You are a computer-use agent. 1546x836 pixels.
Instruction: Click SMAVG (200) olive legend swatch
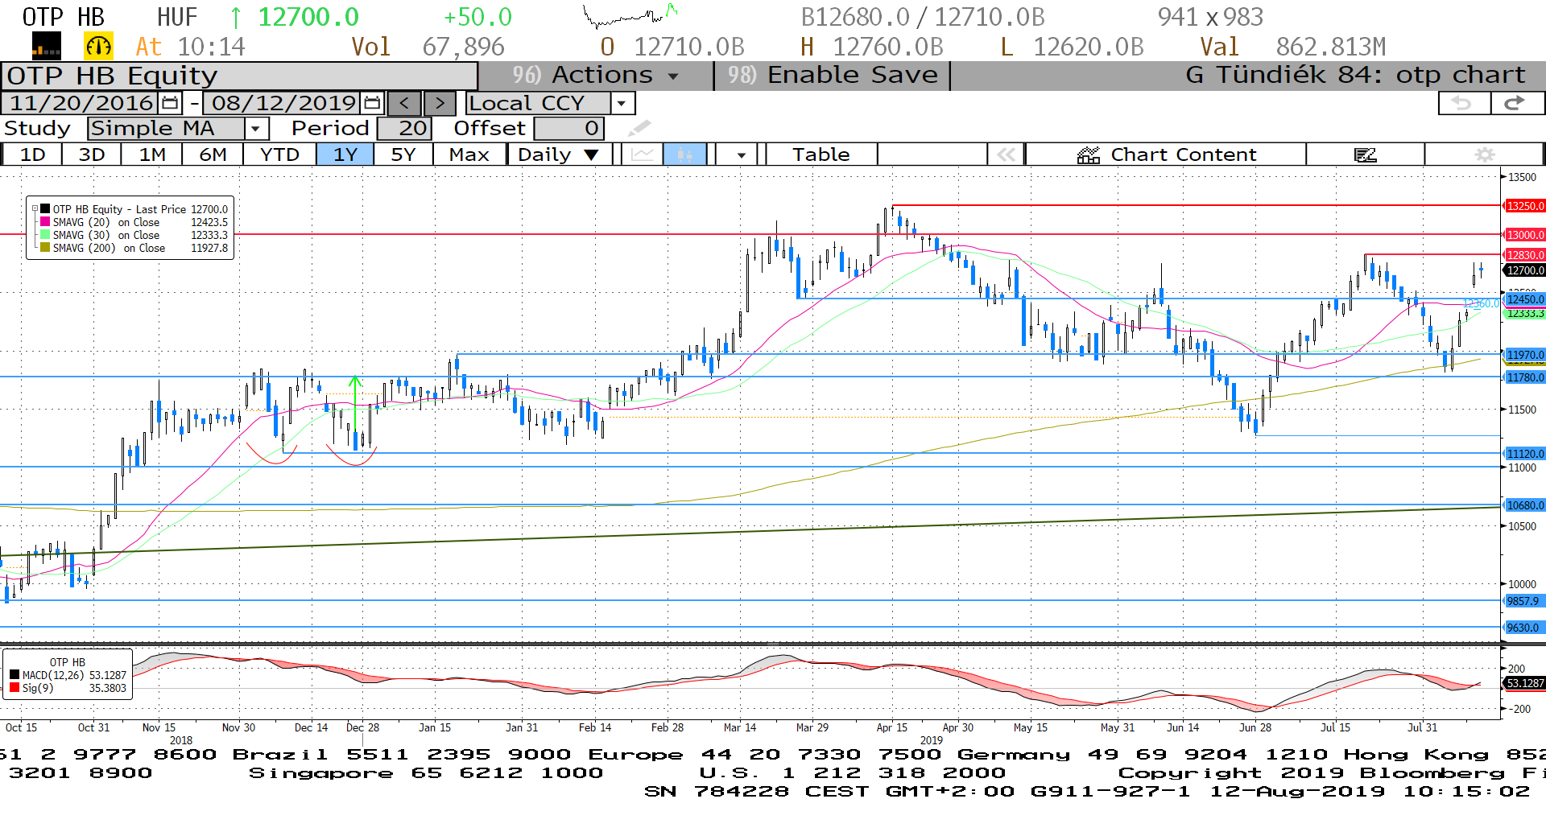click(45, 247)
